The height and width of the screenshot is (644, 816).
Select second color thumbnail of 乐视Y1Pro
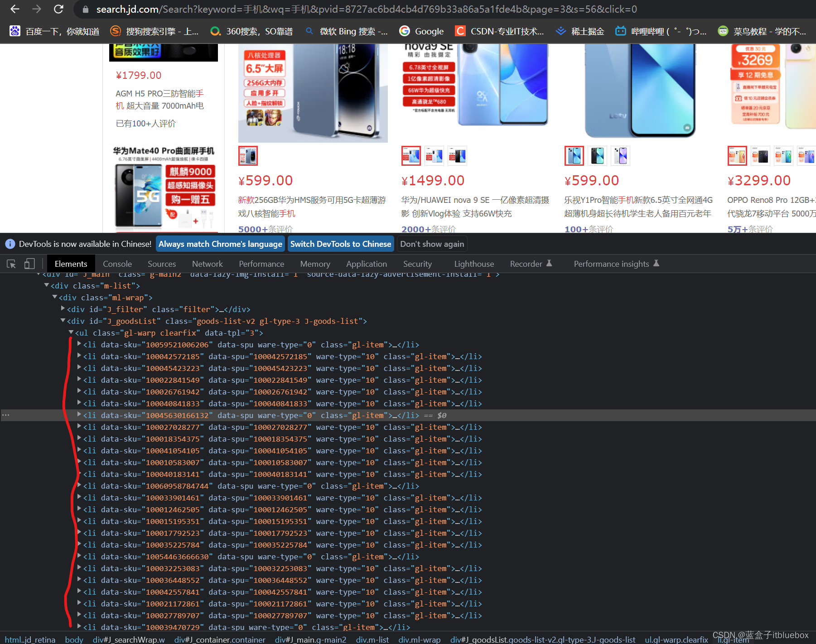tap(597, 156)
